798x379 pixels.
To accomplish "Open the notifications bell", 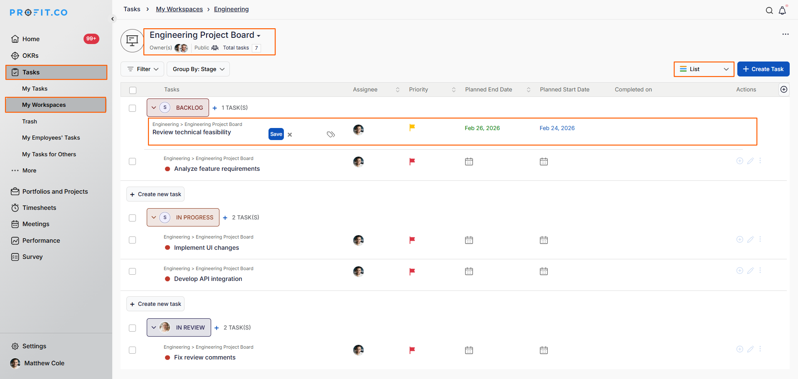I will [x=782, y=11].
